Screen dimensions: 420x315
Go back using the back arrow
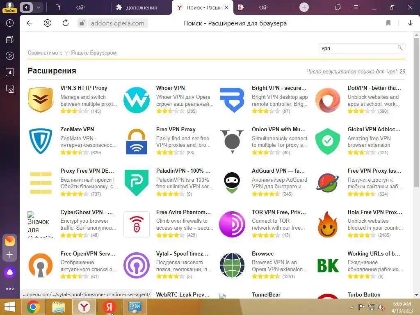tap(30, 23)
